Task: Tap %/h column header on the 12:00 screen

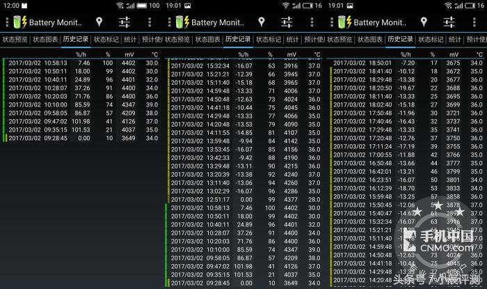Action: coord(81,55)
